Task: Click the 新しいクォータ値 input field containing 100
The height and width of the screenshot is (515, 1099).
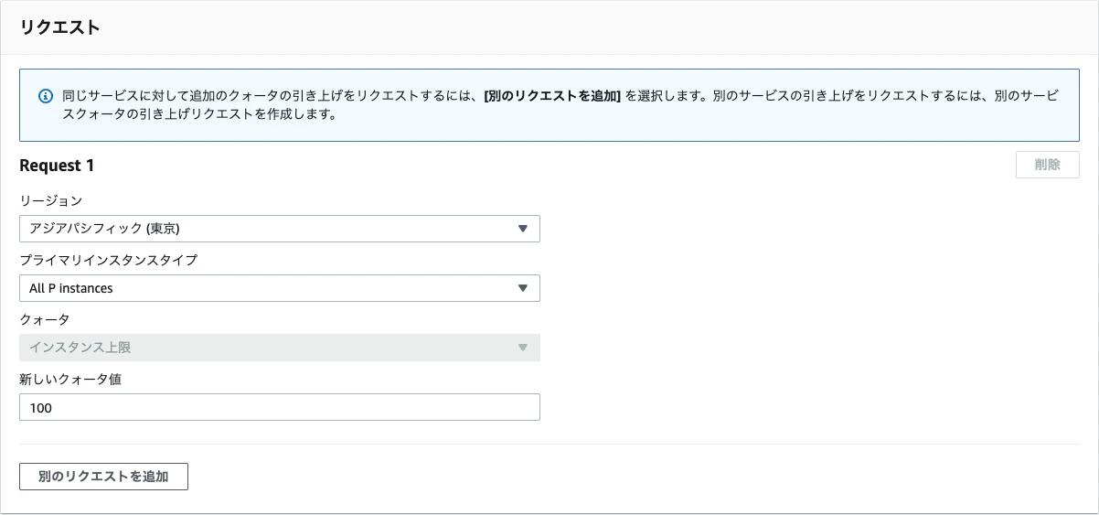Action: pyautogui.click(x=280, y=407)
